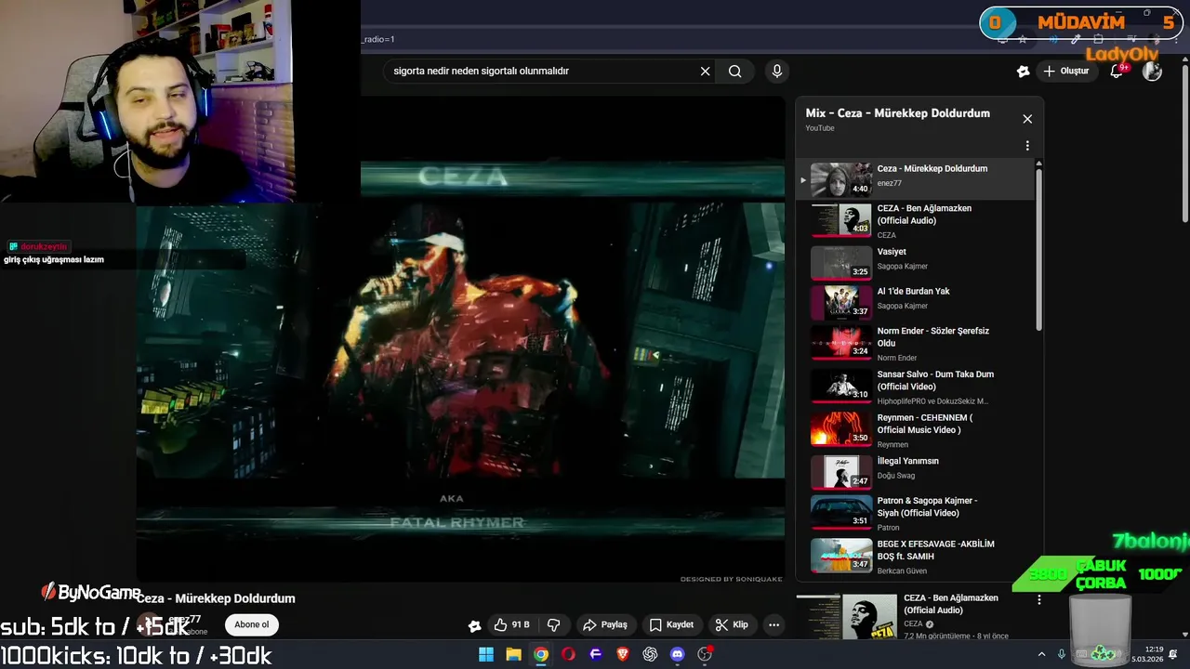Click the taskbar microphone tray icon
This screenshot has width=1190, height=669.
pyautogui.click(x=1062, y=654)
